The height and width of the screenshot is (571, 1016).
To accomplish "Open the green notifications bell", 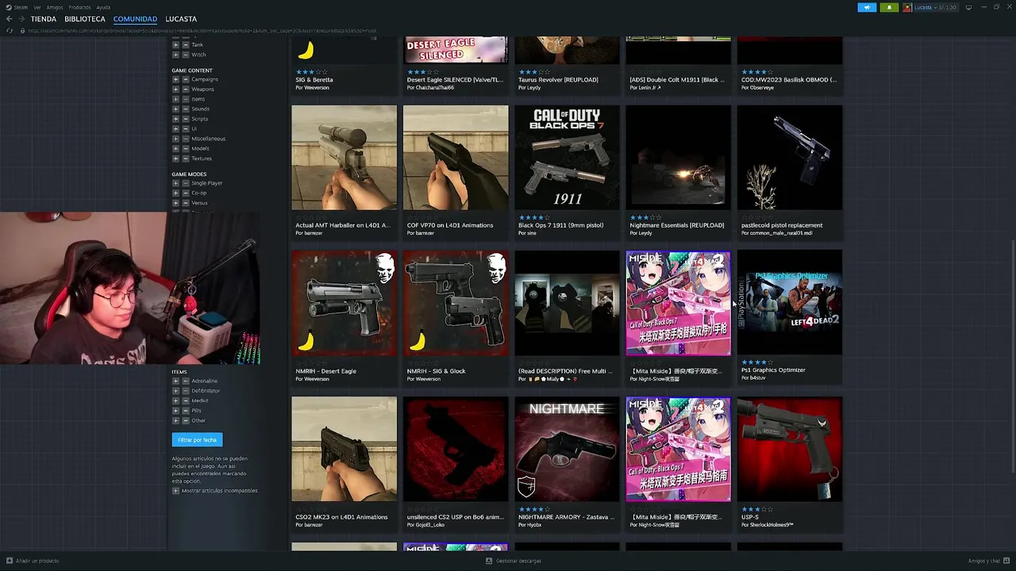I will pos(889,7).
